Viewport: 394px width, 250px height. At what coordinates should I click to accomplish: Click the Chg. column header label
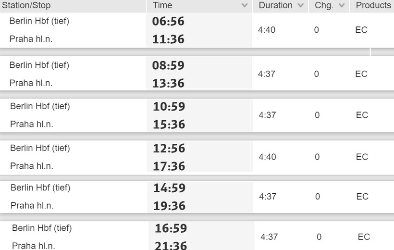coord(324,6)
